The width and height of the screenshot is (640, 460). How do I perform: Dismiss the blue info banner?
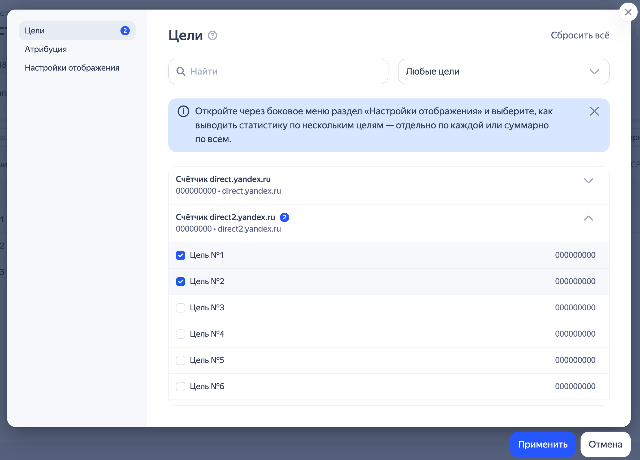(594, 111)
